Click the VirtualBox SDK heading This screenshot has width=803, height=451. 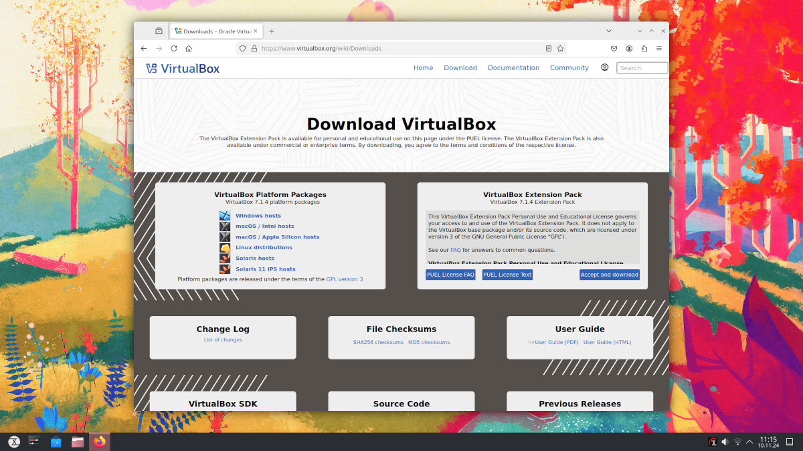pos(223,404)
